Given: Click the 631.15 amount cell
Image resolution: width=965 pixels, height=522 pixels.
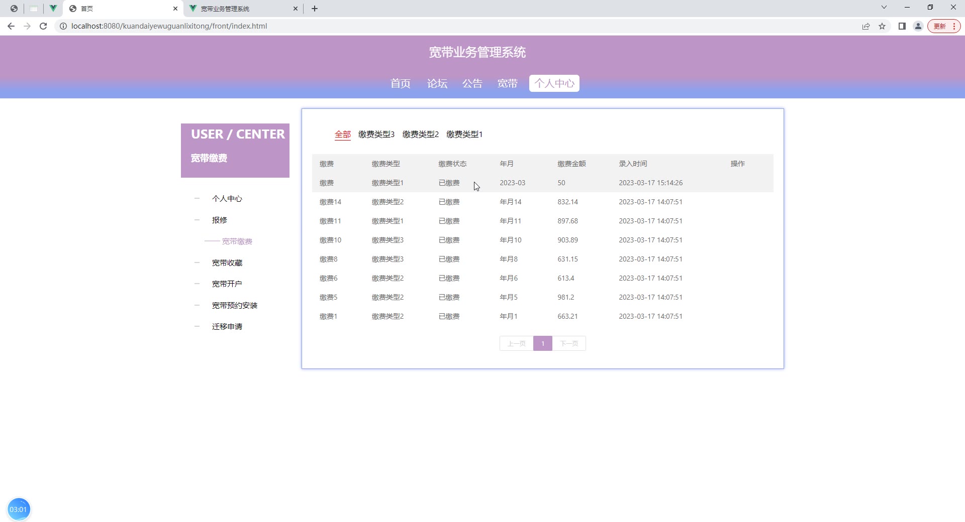Looking at the screenshot, I should click(567, 259).
